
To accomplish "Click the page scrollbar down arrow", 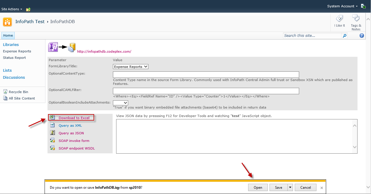I will [368, 187].
